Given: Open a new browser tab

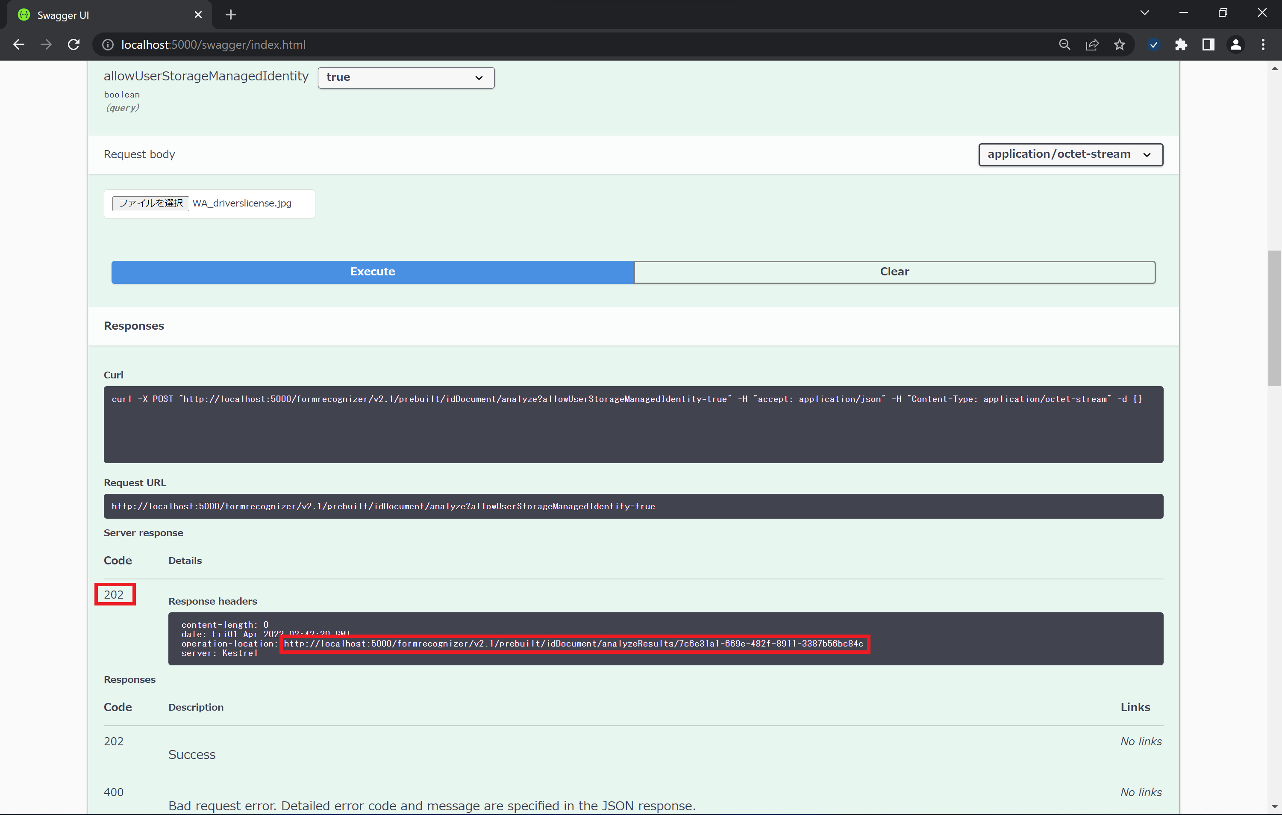Looking at the screenshot, I should (x=230, y=15).
